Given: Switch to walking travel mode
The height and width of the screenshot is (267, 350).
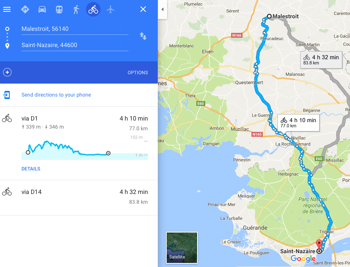Looking at the screenshot, I should pos(76,9).
